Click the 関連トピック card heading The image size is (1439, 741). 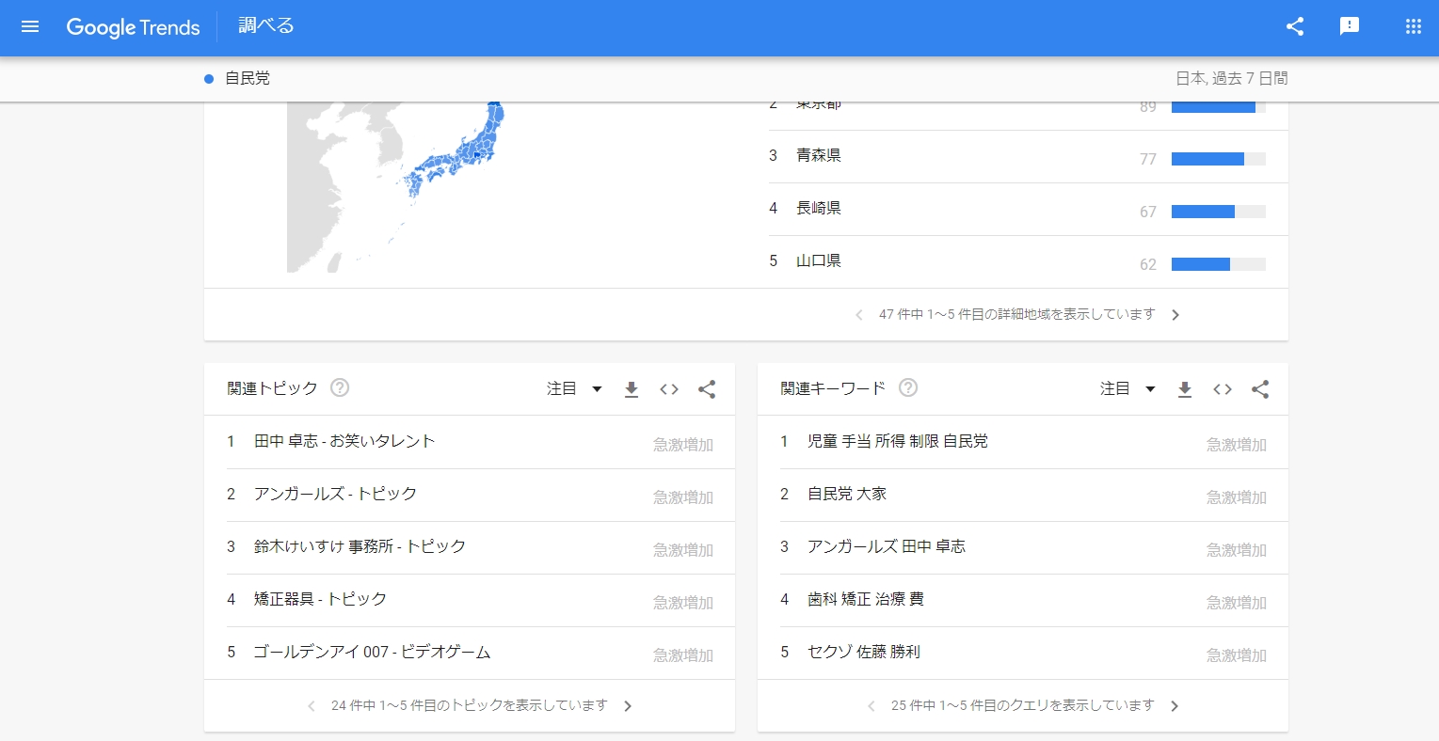[272, 388]
